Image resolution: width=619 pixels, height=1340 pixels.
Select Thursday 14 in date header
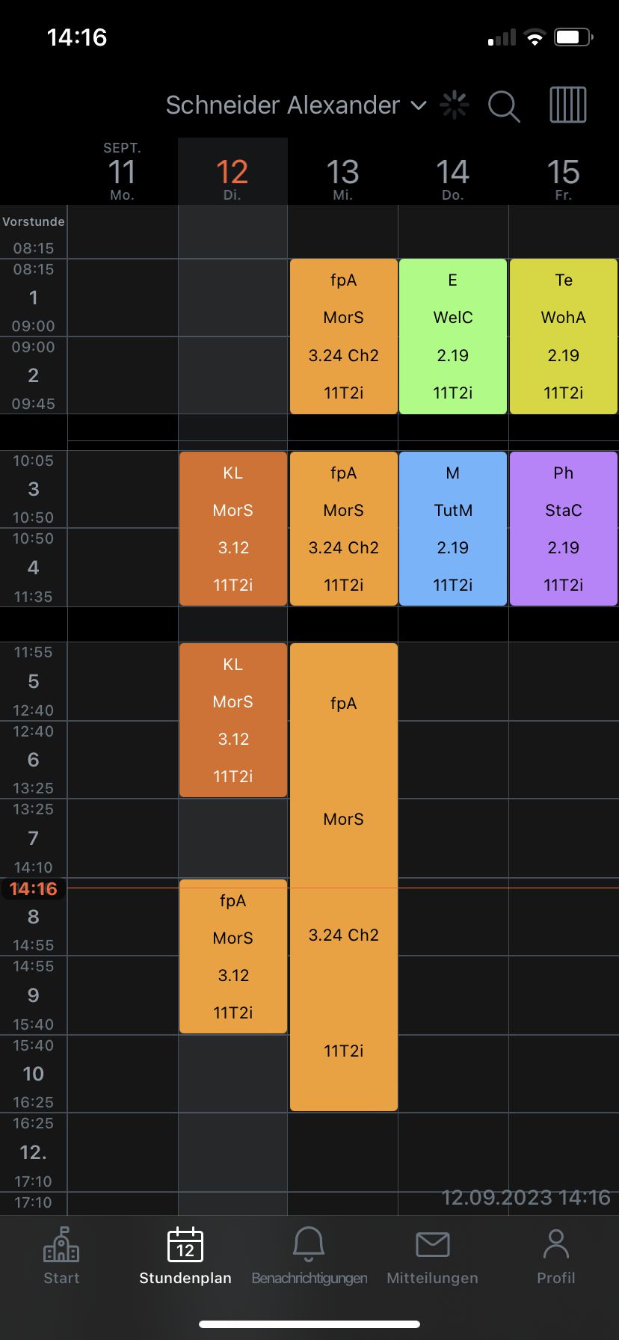[x=453, y=173]
